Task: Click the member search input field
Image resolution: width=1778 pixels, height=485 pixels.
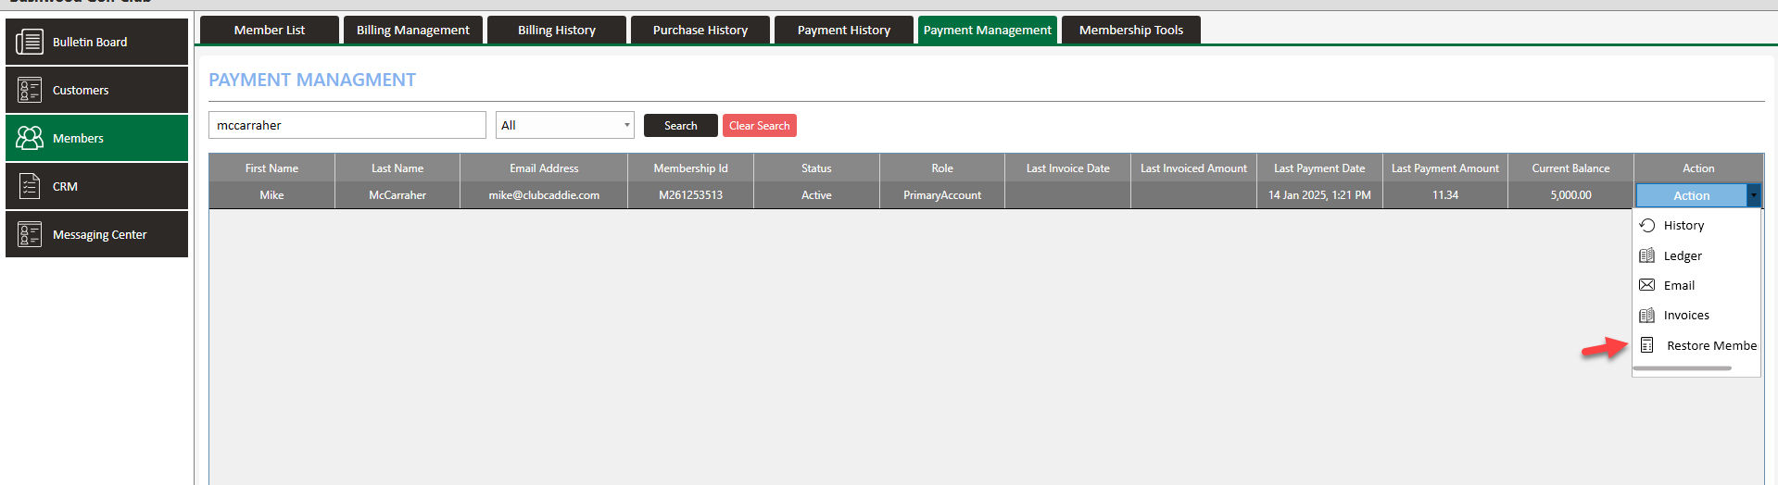Action: [347, 125]
